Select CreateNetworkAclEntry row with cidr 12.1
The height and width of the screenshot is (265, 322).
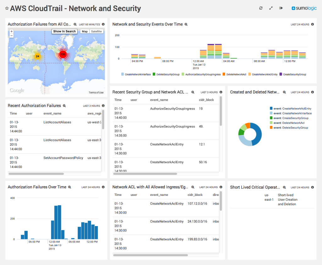[165, 149]
